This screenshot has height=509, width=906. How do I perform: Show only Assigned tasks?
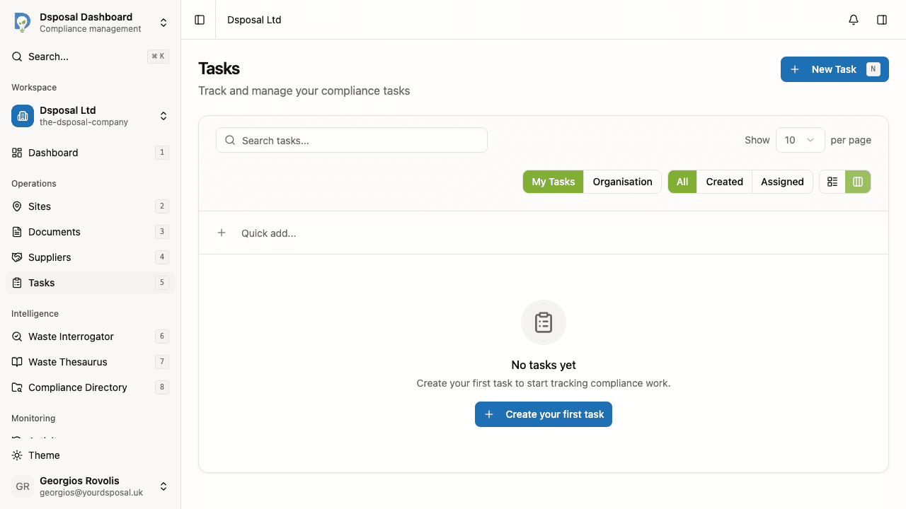[782, 182]
